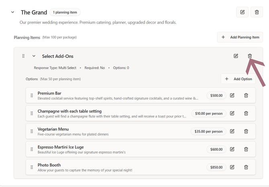Viewport: 269px width, 187px height.
Task: Edit Champagne with each table setting option
Action: [232, 114]
